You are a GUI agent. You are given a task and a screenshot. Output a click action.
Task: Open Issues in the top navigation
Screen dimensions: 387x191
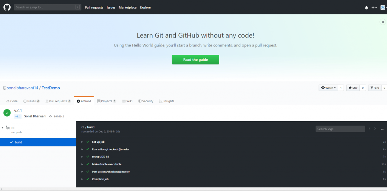tap(111, 8)
